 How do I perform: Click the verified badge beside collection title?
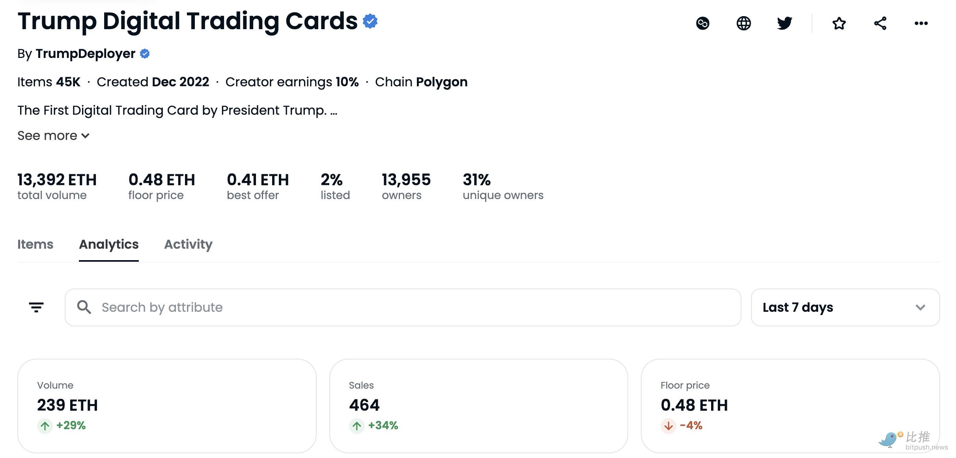click(370, 21)
